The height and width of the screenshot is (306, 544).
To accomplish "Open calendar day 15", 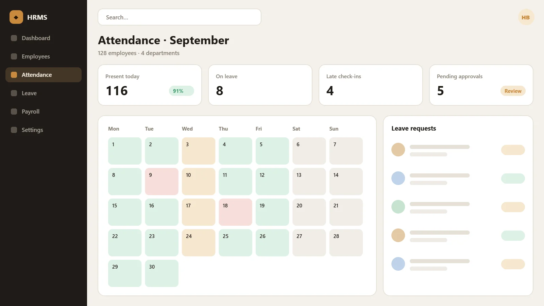I will (x=125, y=212).
